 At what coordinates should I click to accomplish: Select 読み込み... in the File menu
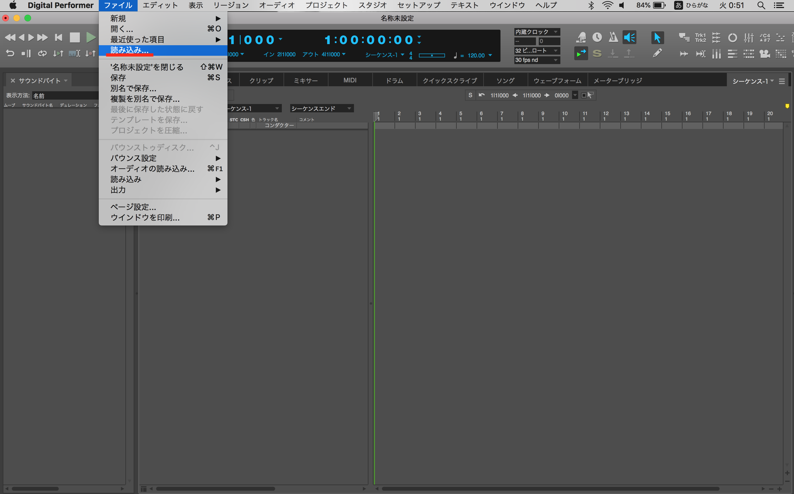[x=129, y=50]
